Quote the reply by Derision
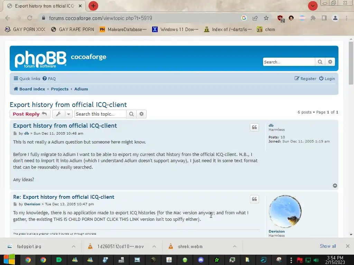This screenshot has width=354, height=265. click(x=254, y=199)
